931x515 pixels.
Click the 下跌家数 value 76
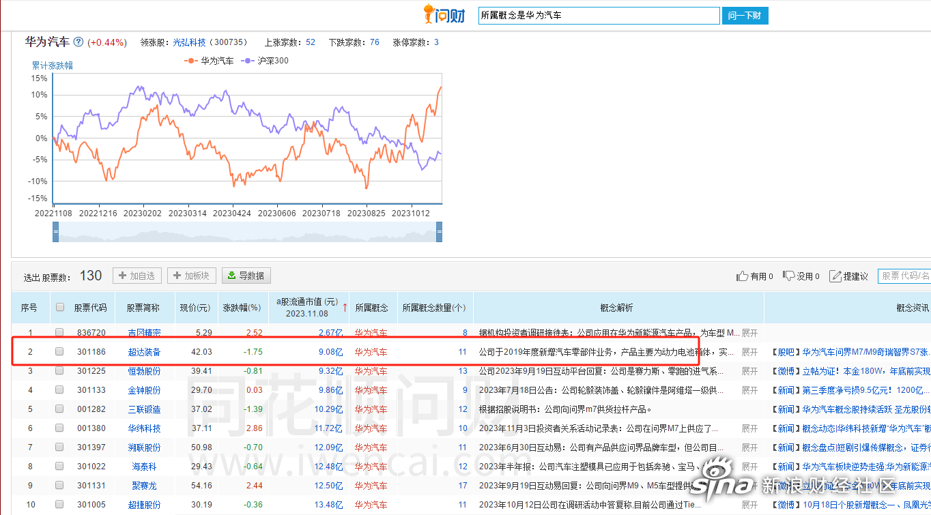tap(375, 42)
